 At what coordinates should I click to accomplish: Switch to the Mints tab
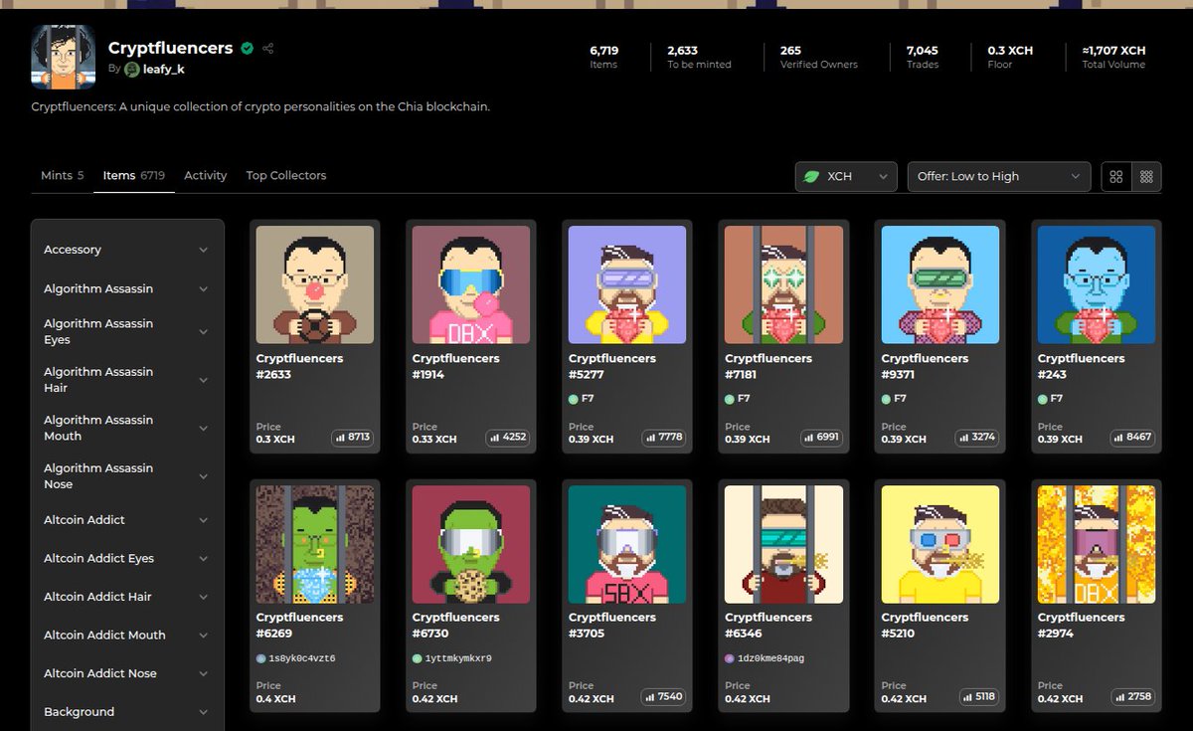(62, 175)
